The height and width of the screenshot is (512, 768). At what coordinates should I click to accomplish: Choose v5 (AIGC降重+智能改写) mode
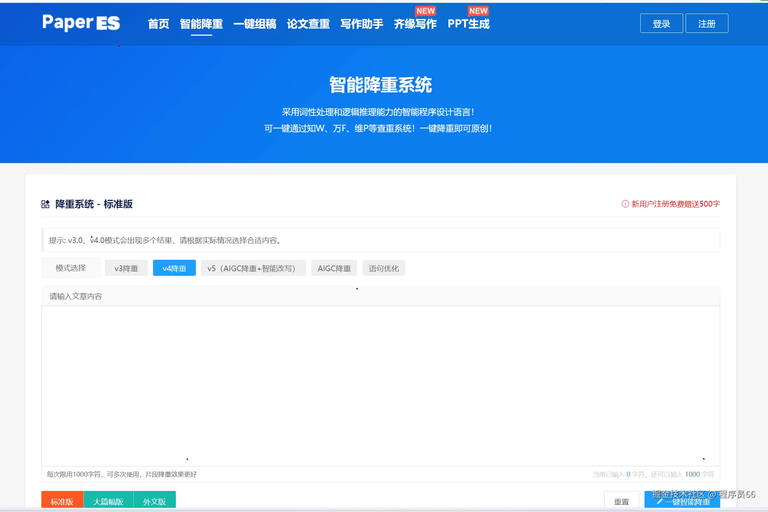click(253, 268)
